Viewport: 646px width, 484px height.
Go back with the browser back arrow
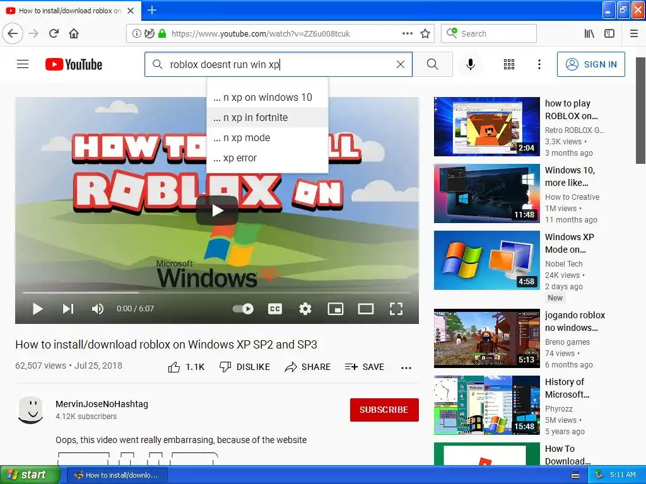tap(13, 33)
